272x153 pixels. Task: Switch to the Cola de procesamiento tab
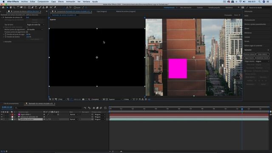point(11,104)
